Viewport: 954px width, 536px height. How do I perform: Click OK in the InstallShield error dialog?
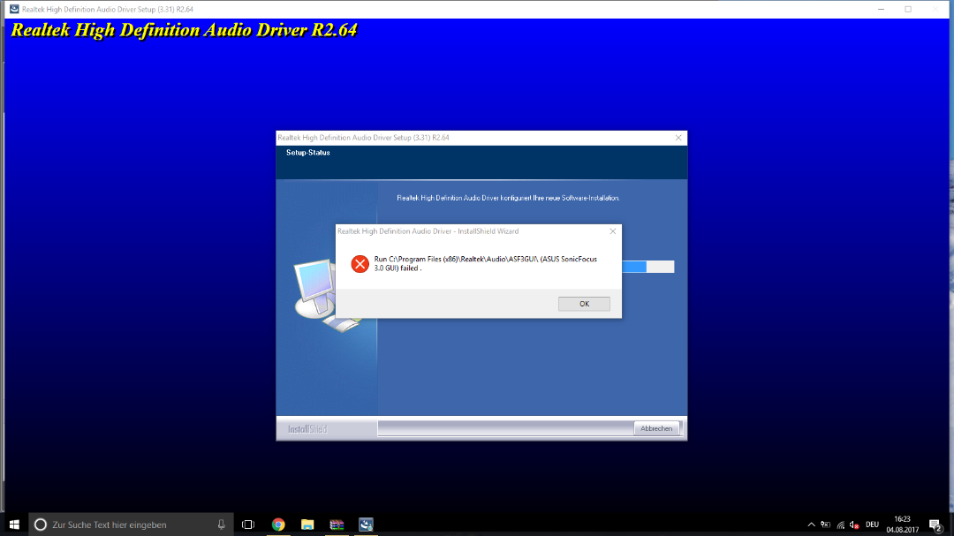coord(584,304)
